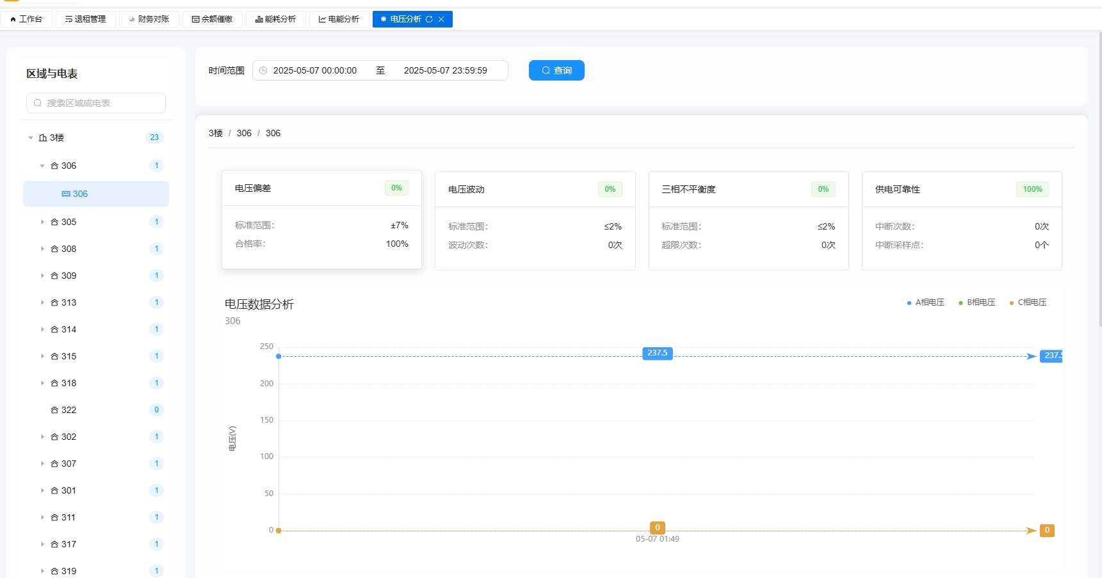Screen dimensions: 1102x578
Task: Click the house icon for room 317
Action: click(x=54, y=544)
